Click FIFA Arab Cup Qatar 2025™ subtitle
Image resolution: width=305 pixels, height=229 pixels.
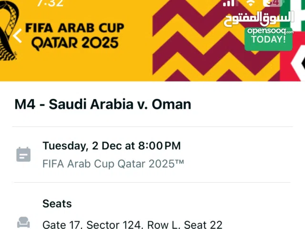(x=113, y=164)
